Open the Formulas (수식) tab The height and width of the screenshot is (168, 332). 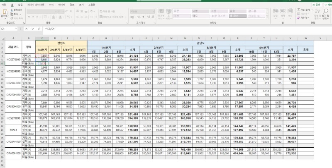pos(51,5)
